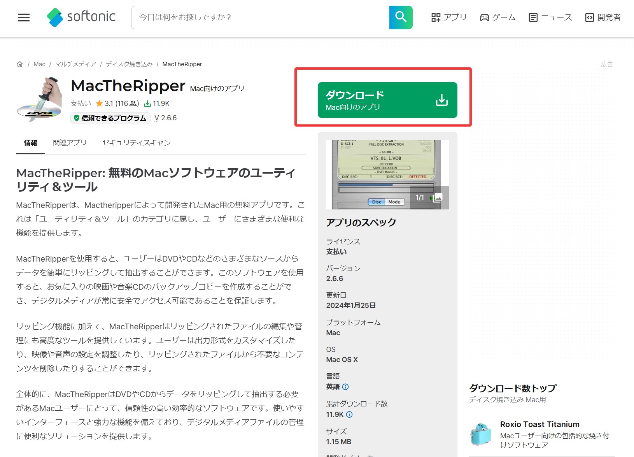Click the Roxio Toast Titanium icon
This screenshot has height=457, width=634.
481,434
